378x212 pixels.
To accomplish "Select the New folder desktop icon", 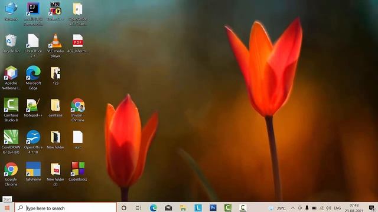I will (x=55, y=140).
